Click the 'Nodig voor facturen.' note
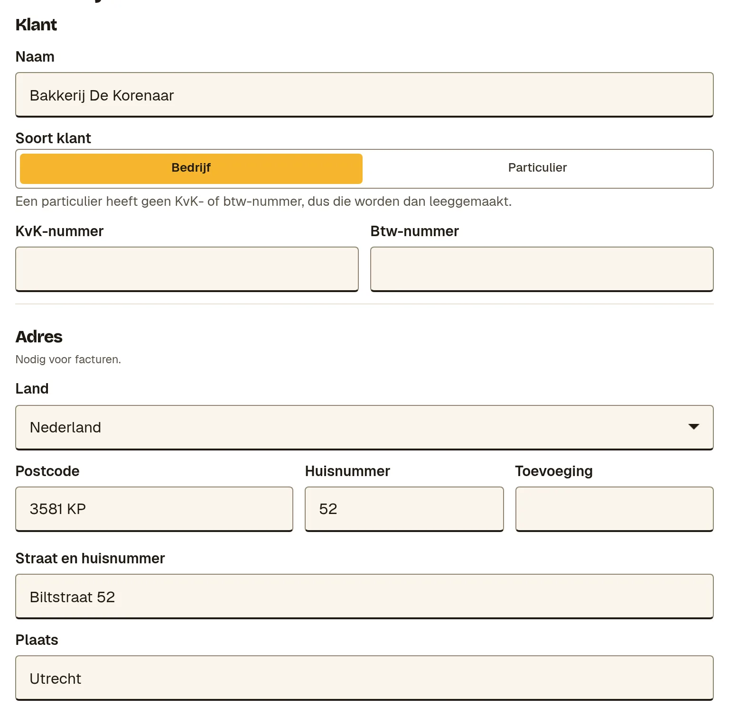729x716 pixels. click(x=68, y=359)
